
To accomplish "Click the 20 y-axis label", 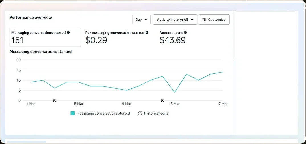I will [x=18, y=60].
